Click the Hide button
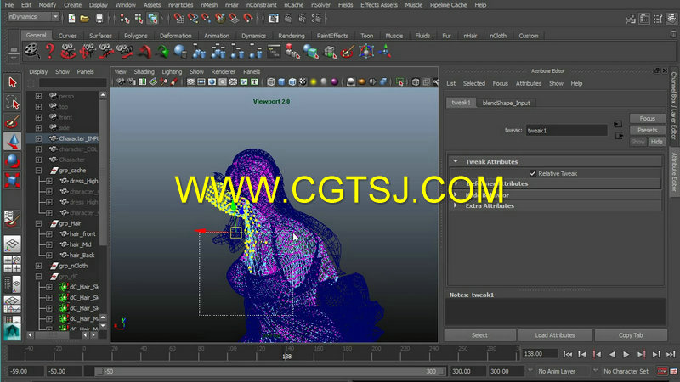 click(x=656, y=142)
